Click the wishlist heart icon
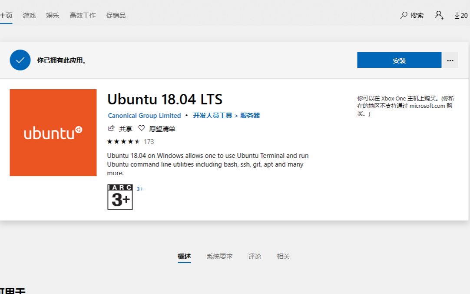470x294 pixels. [141, 128]
